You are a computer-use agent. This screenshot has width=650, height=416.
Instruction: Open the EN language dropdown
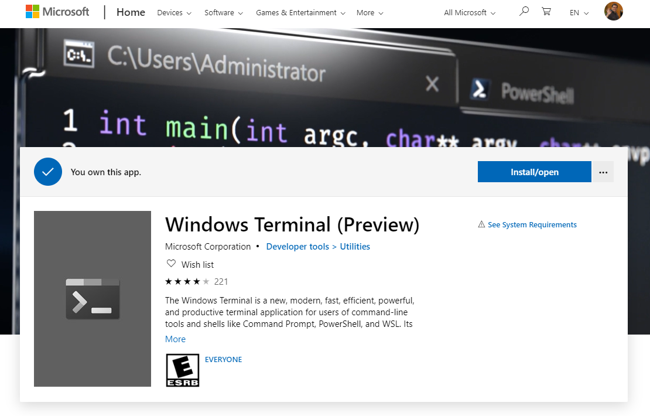click(579, 13)
